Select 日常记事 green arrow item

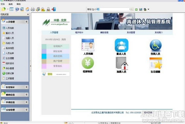click(x=8, y=74)
